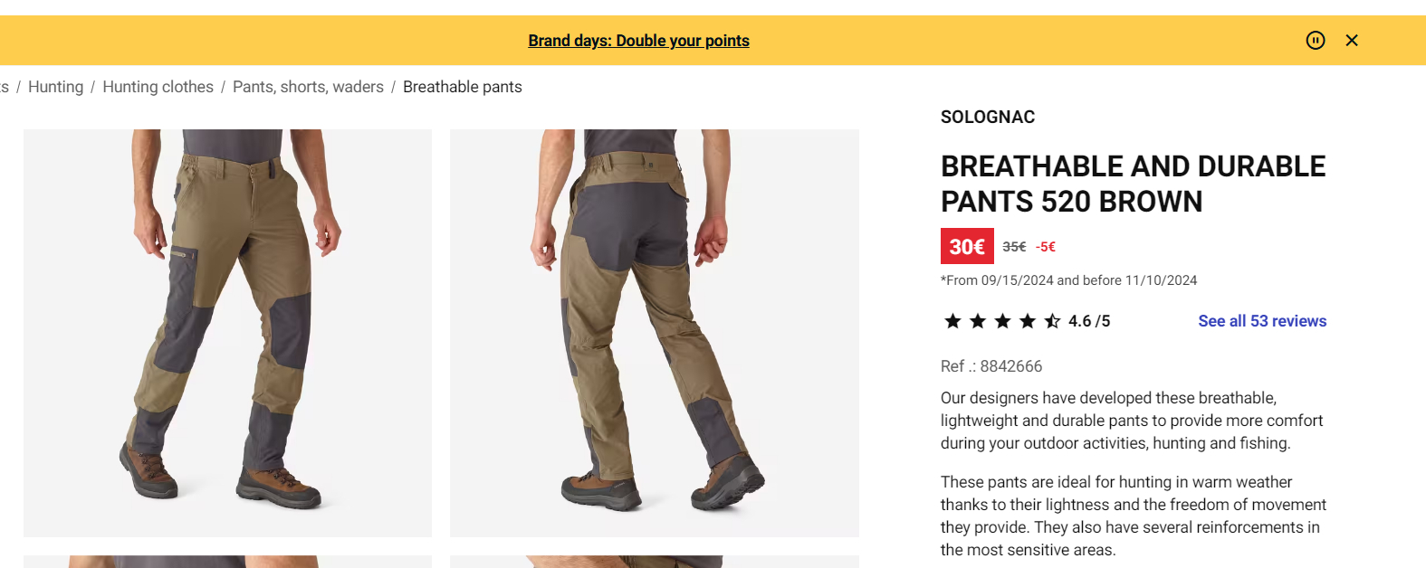
Task: Click the SOLOGNAC brand name
Action: 988,117
